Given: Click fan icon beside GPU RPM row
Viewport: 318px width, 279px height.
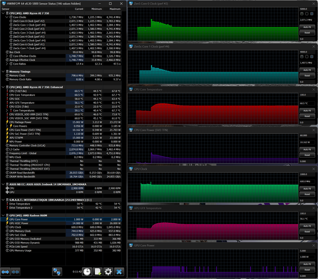Looking at the screenshot, I should 7,192.
